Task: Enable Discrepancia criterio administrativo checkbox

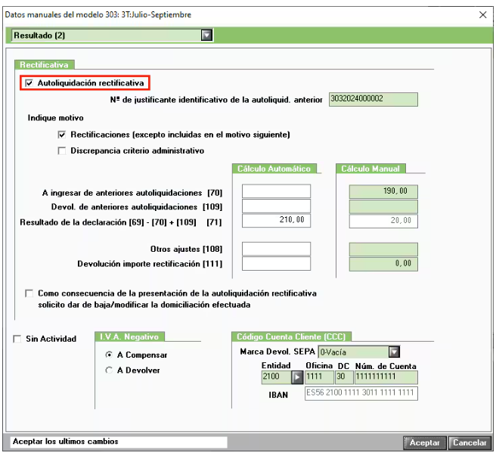Action: (x=62, y=150)
